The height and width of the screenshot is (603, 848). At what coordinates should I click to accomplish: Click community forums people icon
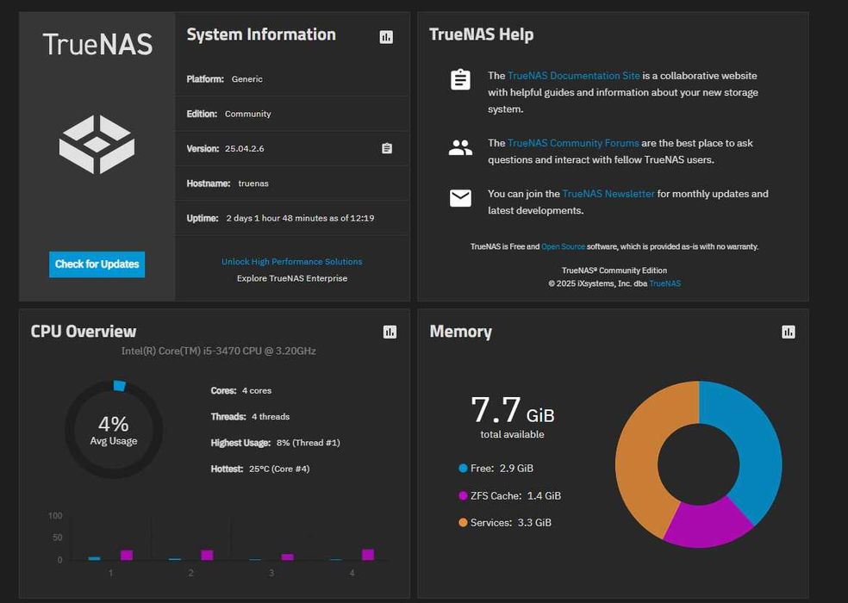[x=460, y=147]
